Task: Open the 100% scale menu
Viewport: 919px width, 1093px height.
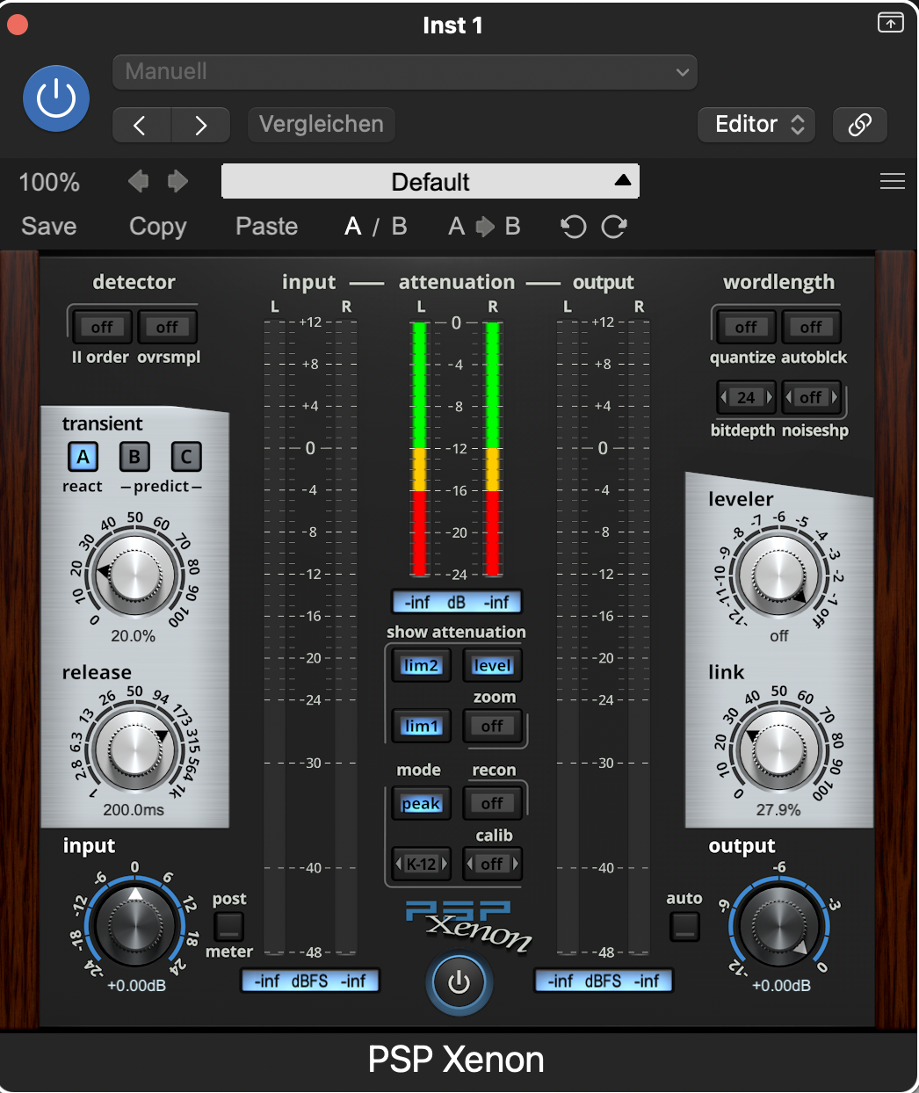Action: coord(49,182)
